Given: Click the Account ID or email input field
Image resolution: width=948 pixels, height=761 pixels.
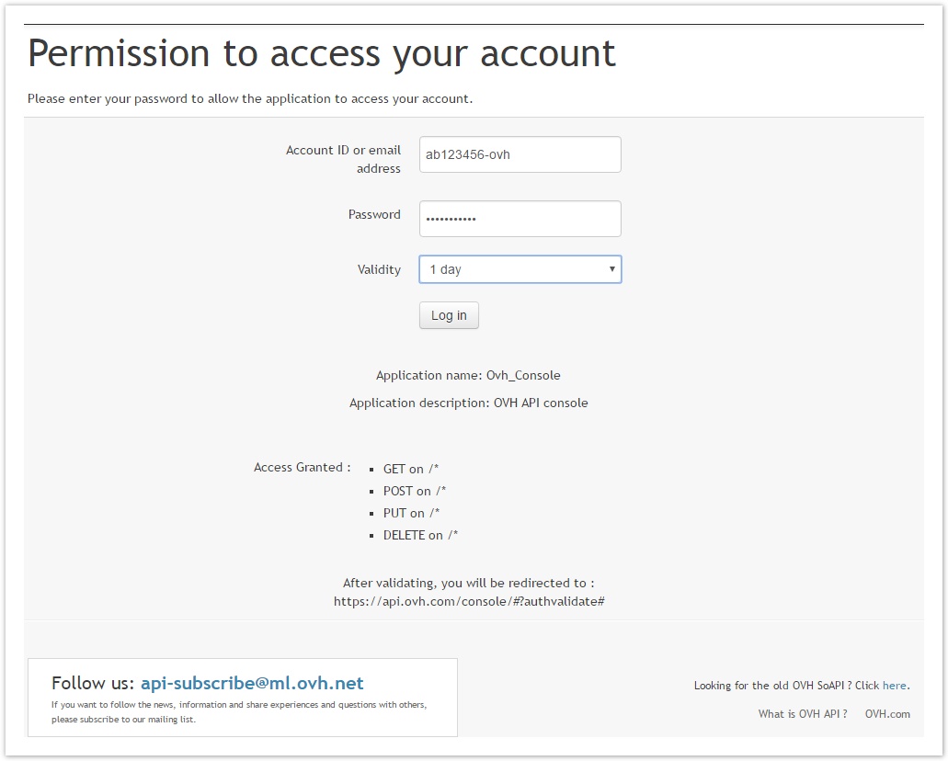Looking at the screenshot, I should tap(520, 154).
